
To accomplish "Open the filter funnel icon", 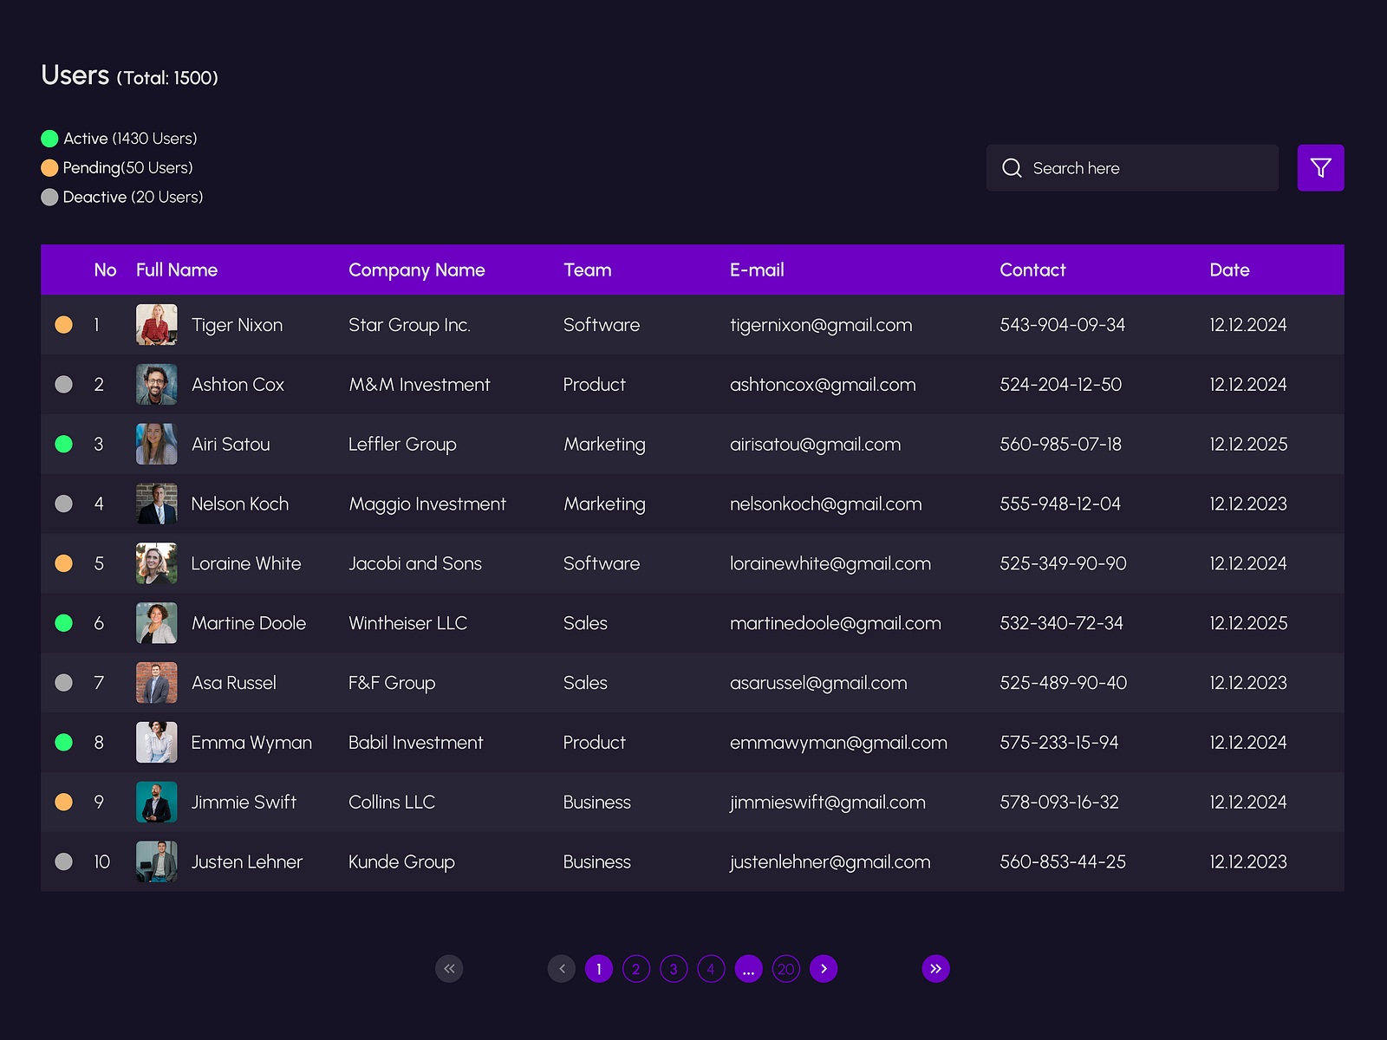I will [1320, 168].
